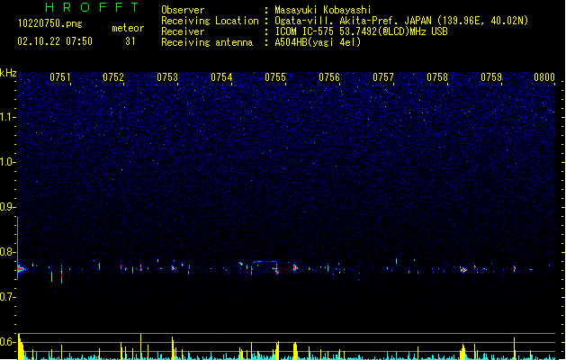Click the 0753 time marker
The image size is (566, 360).
click(x=167, y=77)
